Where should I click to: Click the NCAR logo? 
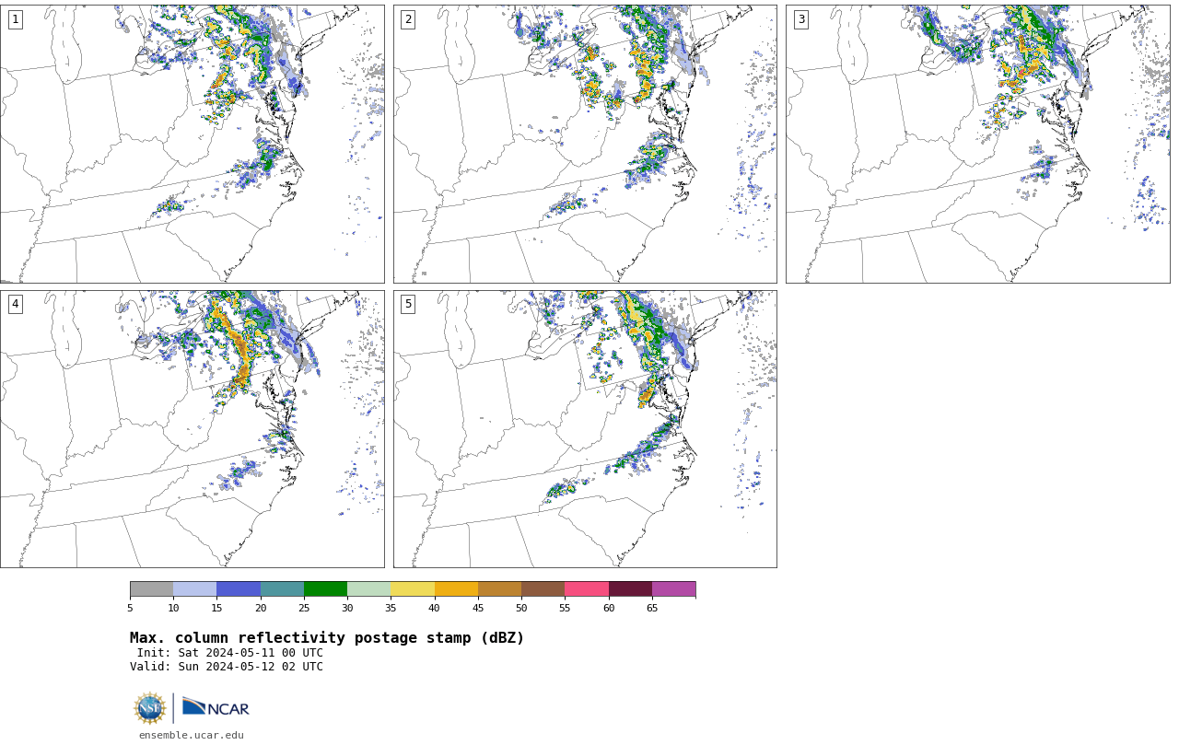(x=216, y=707)
